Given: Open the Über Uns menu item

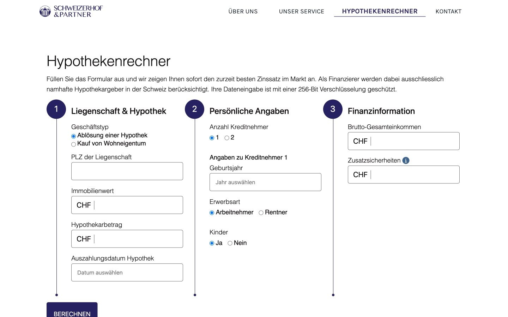Looking at the screenshot, I should click(x=243, y=12).
